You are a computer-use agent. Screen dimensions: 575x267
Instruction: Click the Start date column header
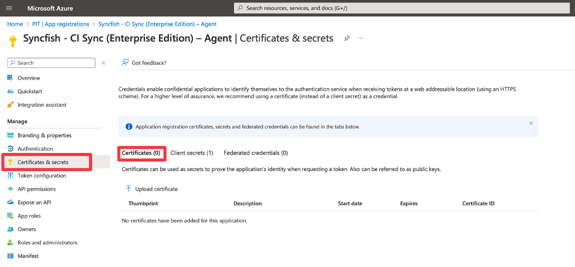(x=350, y=203)
